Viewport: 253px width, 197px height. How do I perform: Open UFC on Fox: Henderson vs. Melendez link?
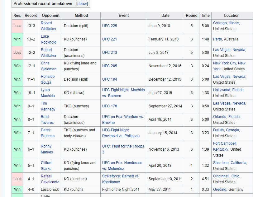[122, 166]
